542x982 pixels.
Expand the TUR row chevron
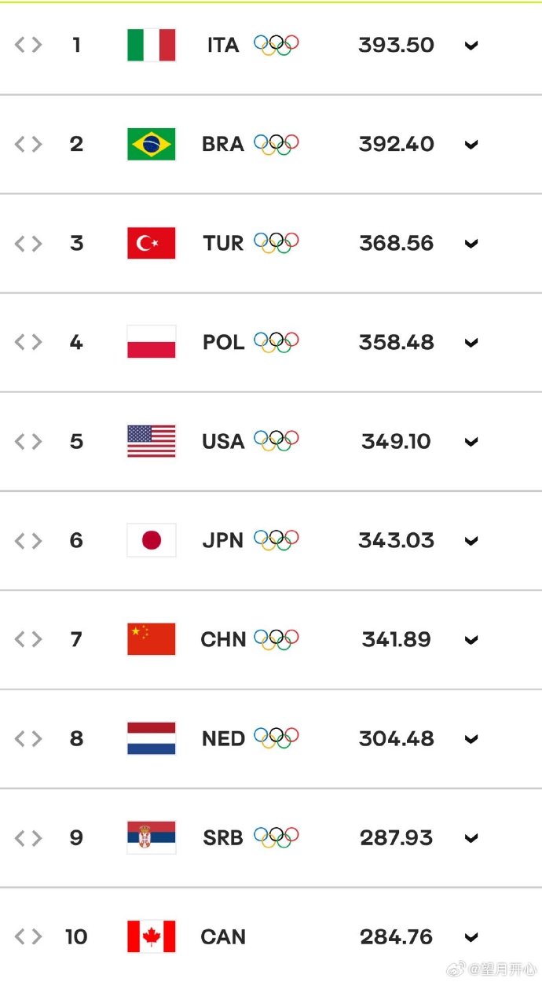tap(471, 244)
